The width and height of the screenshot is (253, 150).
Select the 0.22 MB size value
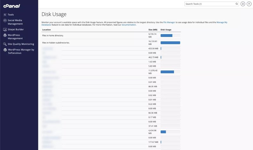[x=152, y=104]
